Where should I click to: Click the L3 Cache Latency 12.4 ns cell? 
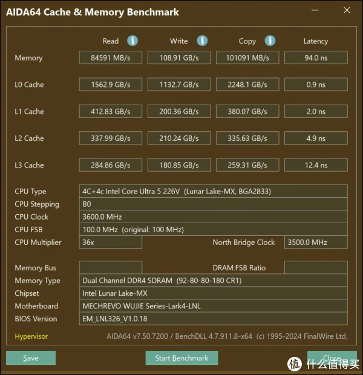(x=316, y=165)
